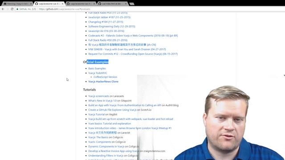
Task: Open Vue.js: Components on Coligo.io link
Action: tap(99, 142)
